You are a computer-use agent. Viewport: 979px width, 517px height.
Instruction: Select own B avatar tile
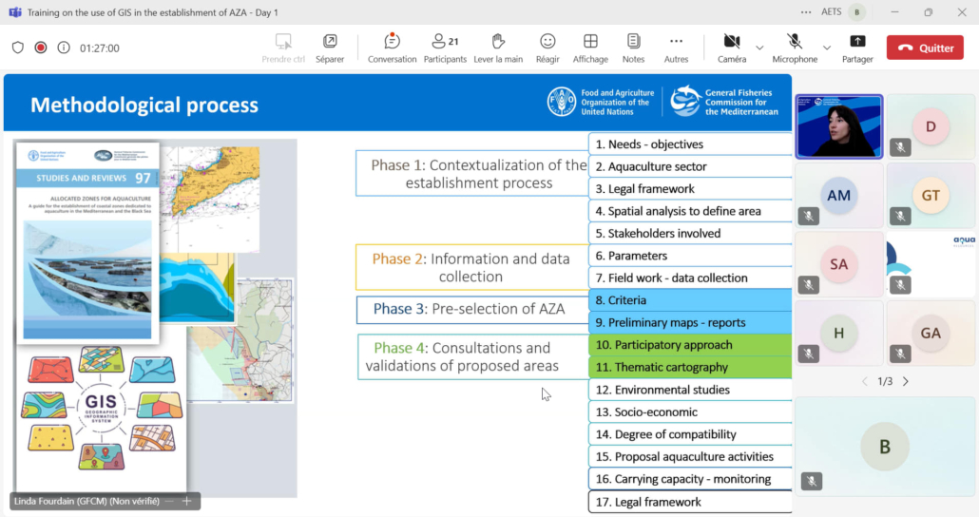[885, 446]
